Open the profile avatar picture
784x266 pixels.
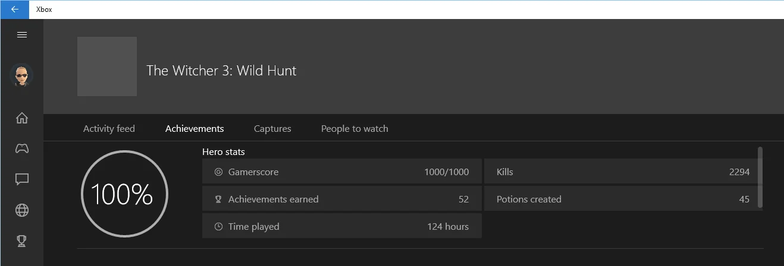tap(22, 76)
